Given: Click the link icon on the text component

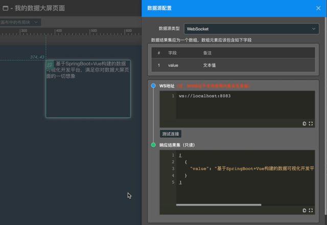Looking at the screenshot, I should click(50, 65).
